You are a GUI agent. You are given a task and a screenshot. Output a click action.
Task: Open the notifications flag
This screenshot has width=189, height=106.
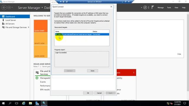pyautogui.click(x=153, y=7)
